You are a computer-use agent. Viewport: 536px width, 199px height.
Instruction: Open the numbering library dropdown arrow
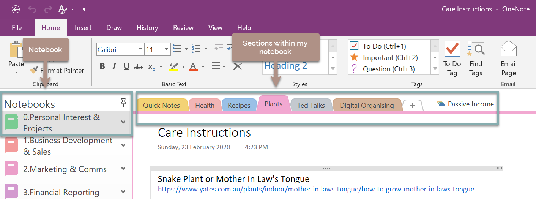[206, 49]
